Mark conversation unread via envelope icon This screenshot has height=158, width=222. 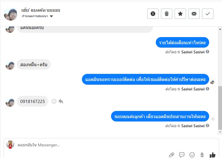pos(194,14)
